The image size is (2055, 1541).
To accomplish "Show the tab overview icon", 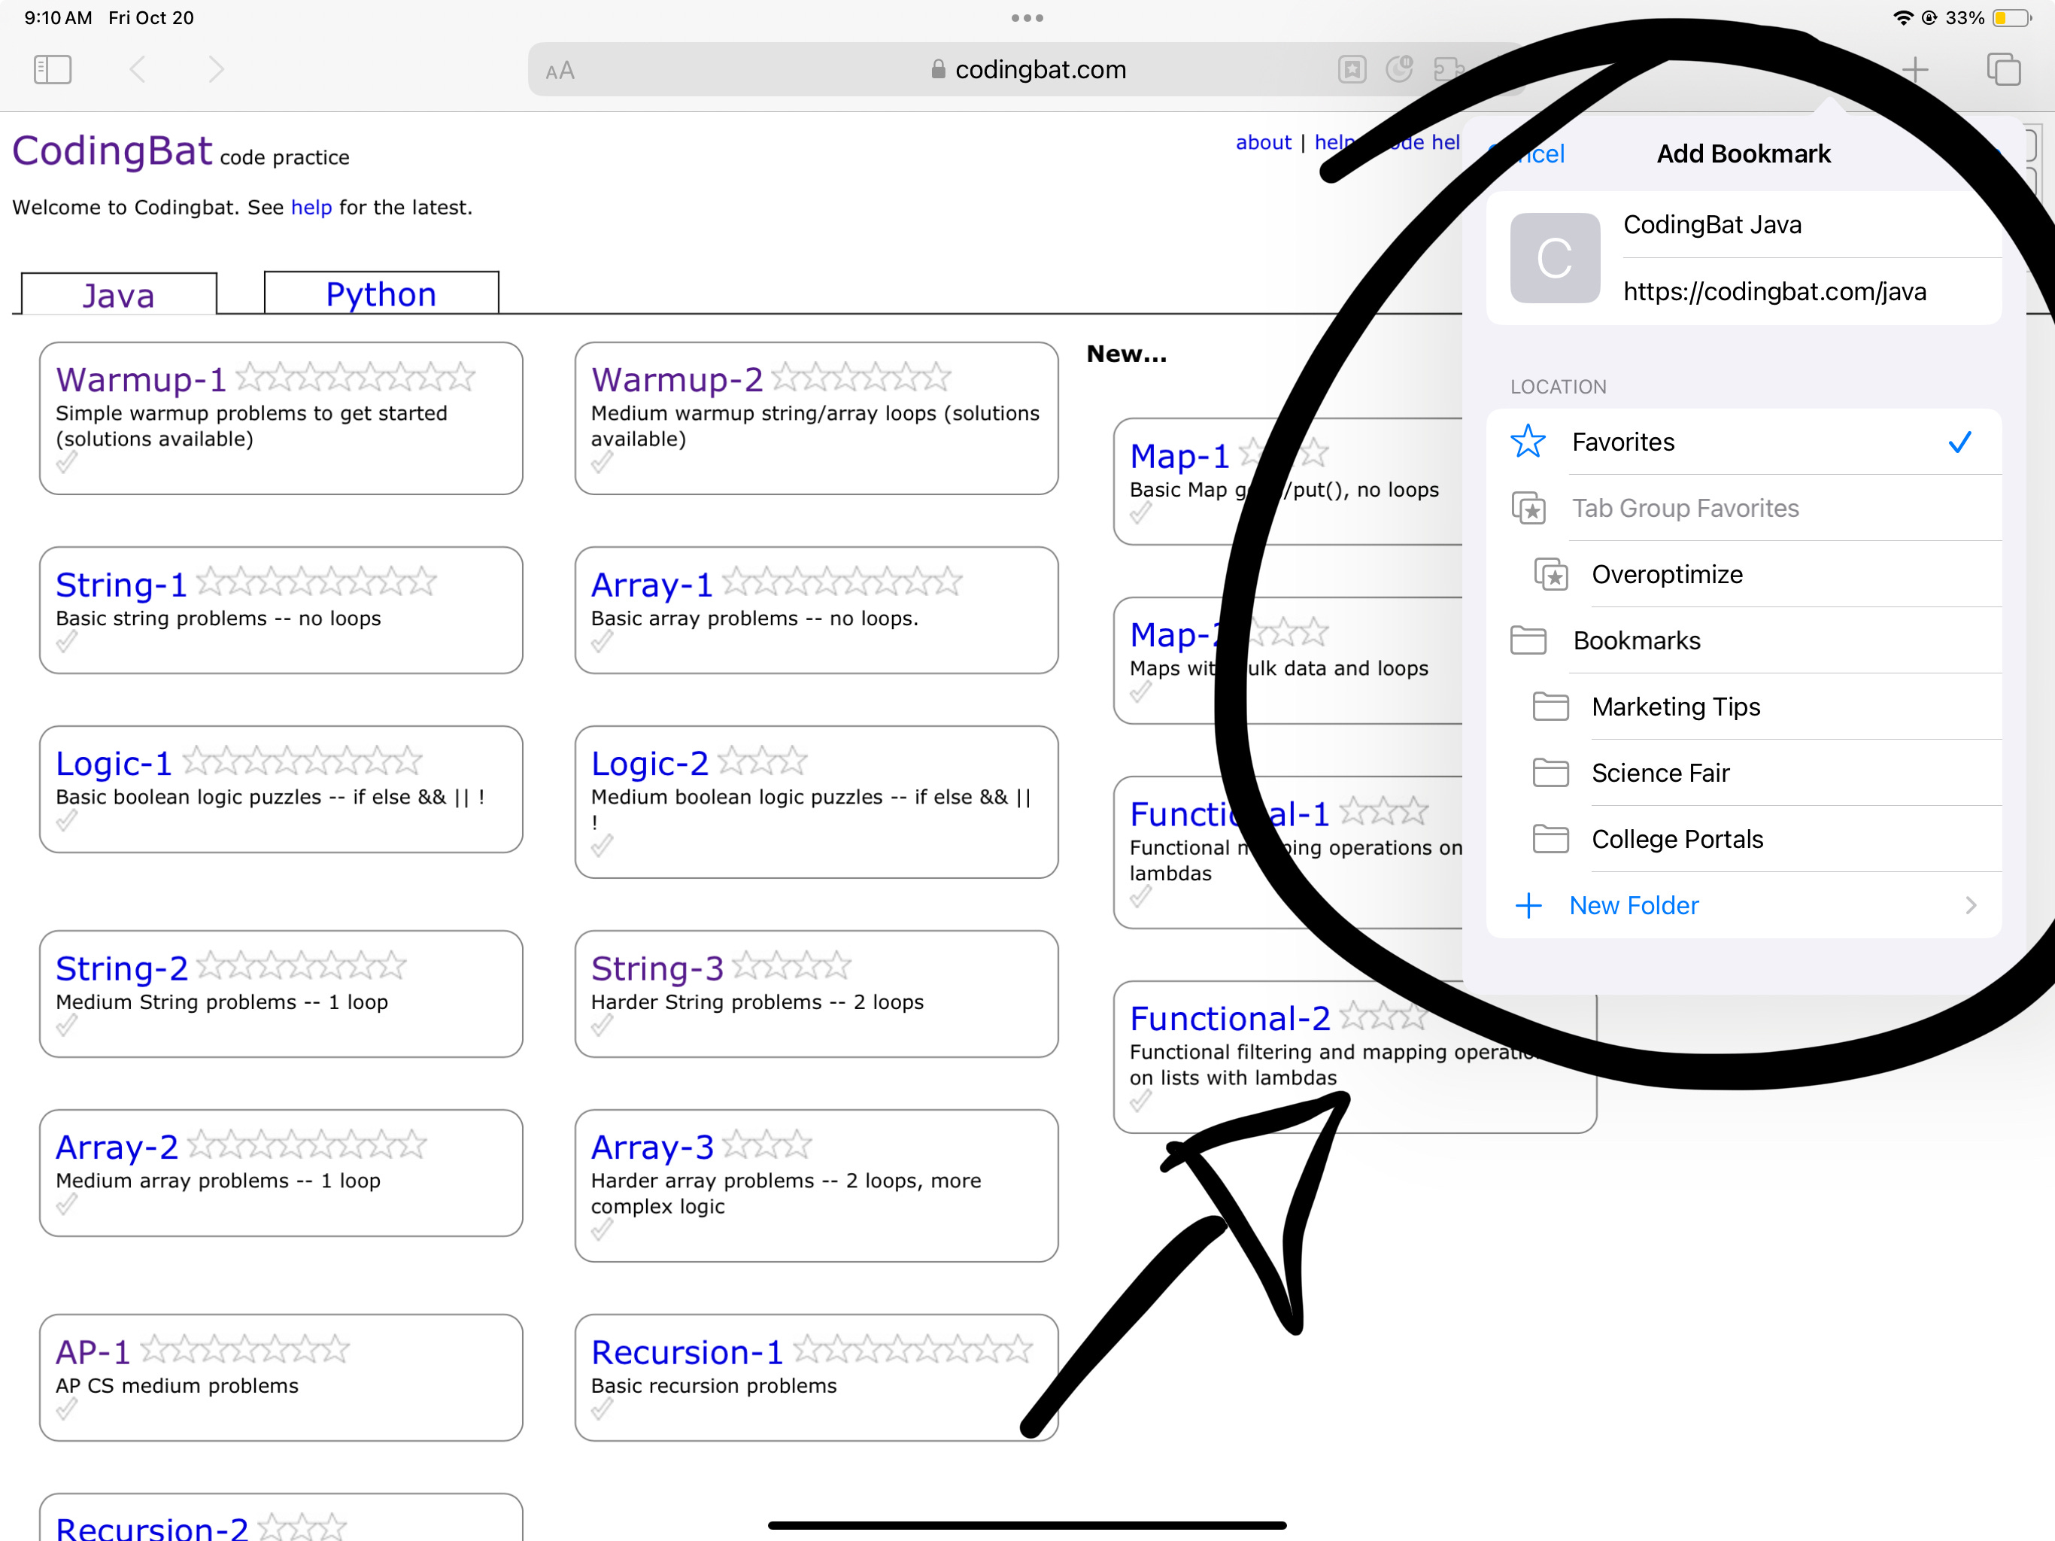I will (x=2003, y=70).
